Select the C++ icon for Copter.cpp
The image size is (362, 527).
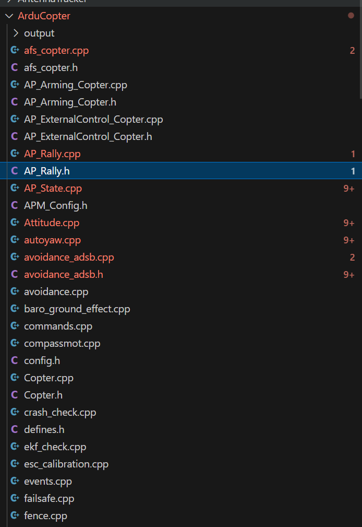click(x=15, y=378)
